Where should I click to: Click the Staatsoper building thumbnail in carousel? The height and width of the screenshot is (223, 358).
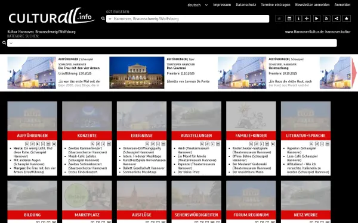(x=137, y=73)
